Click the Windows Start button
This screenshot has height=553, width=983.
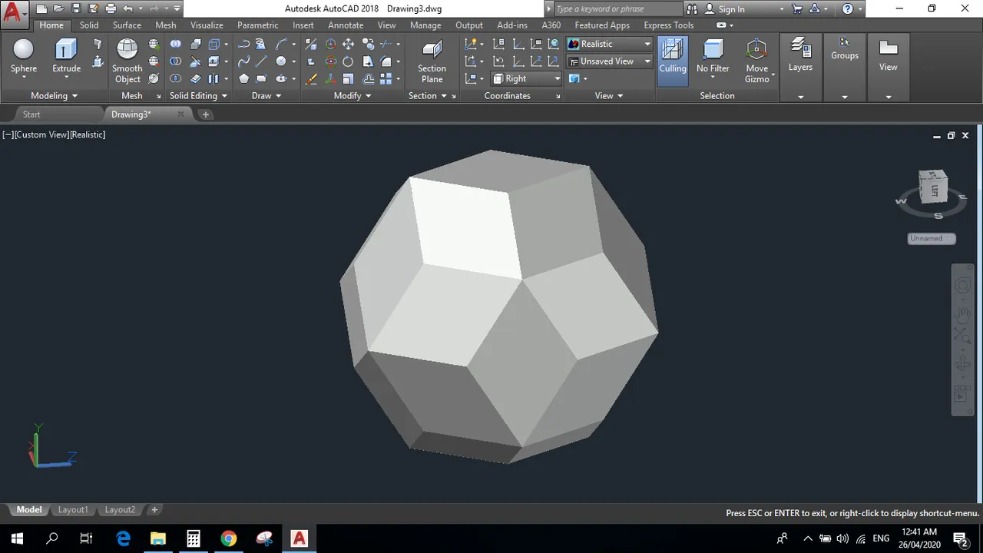click(17, 538)
